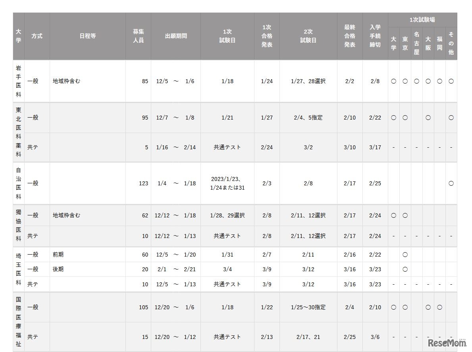Click the 福岡 circle for 国際医療福祉 一般
The height and width of the screenshot is (352, 472).
(439, 307)
